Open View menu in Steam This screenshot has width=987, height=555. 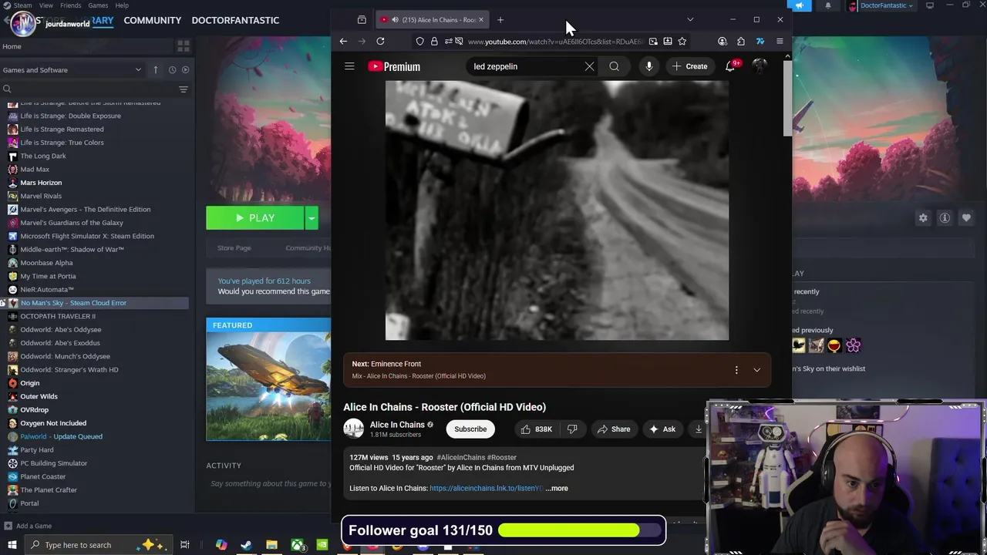tap(46, 5)
